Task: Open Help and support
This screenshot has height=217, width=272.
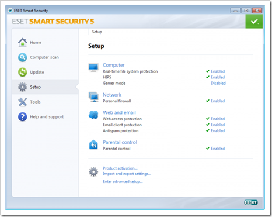Action: click(x=45, y=116)
